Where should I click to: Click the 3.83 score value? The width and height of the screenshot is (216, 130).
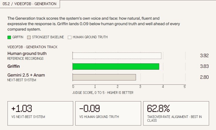pyautogui.click(x=204, y=66)
